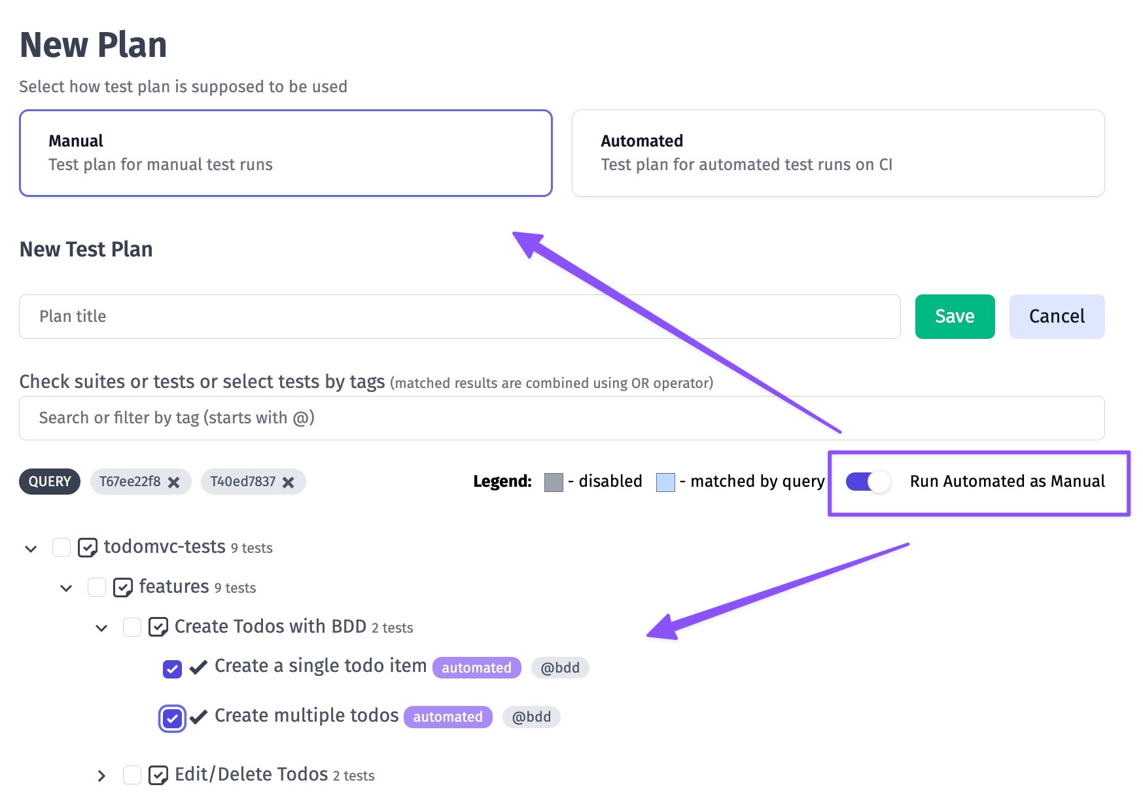Click the Create Todos with BDD suite icon
Screen dimensions: 1143x810
[x=158, y=627]
